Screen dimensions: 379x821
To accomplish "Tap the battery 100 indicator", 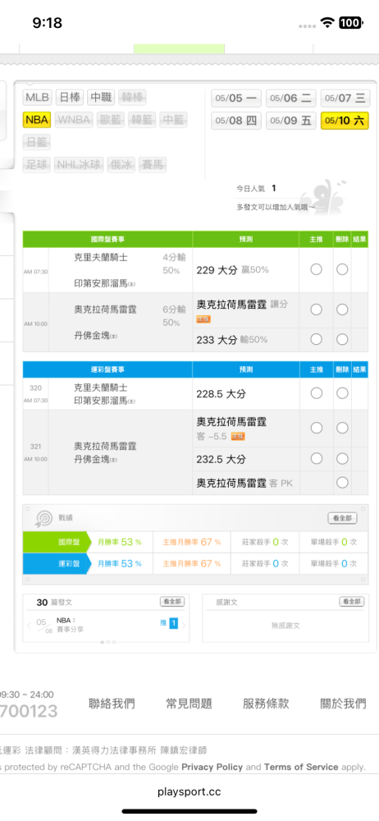I will click(349, 22).
